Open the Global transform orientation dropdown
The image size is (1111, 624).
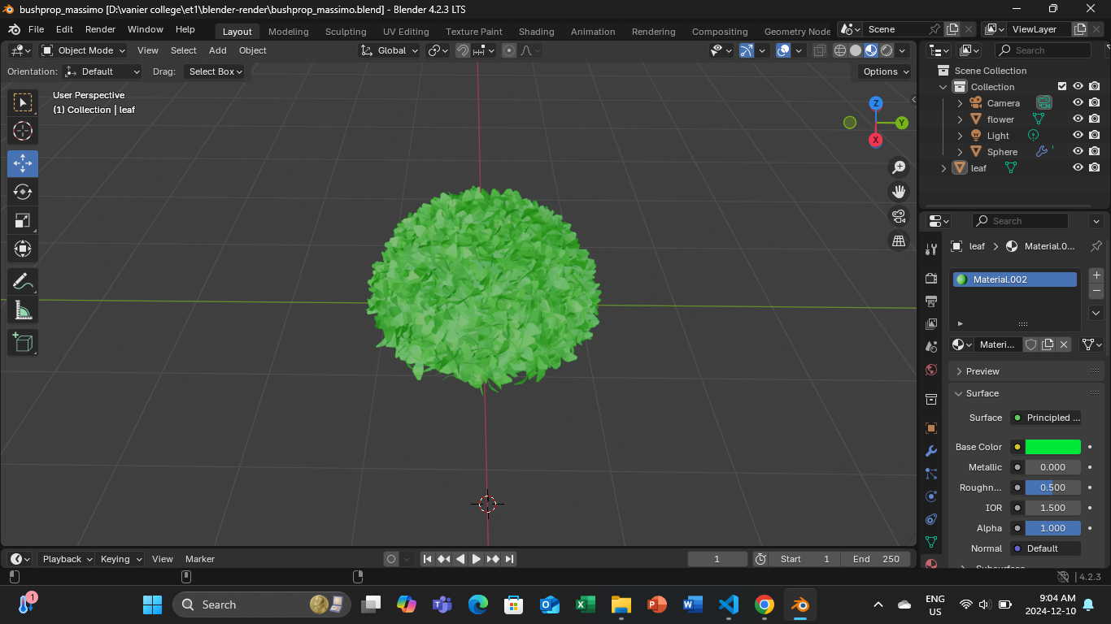coord(390,50)
